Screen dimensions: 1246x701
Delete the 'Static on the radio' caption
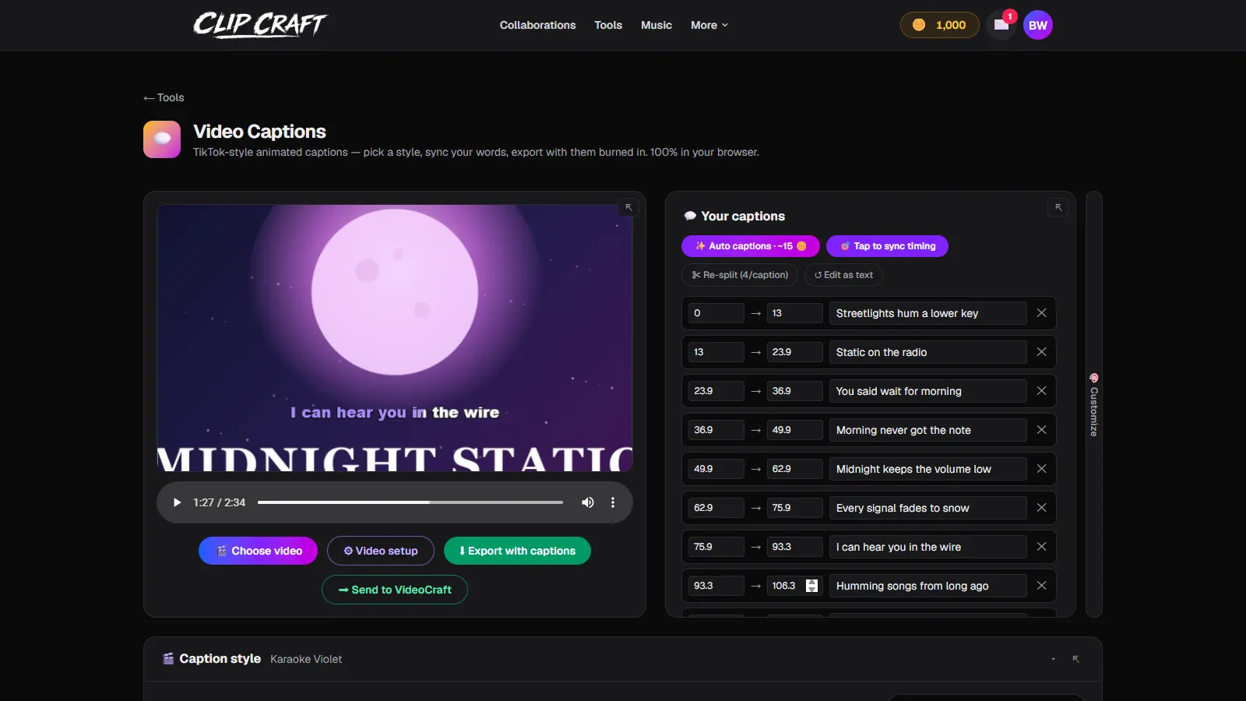click(1041, 352)
